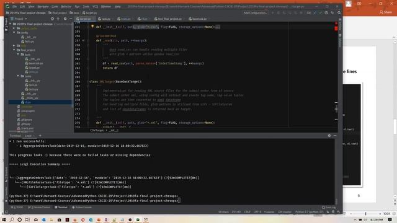Open the File menu in PyCharm
Screen dimensions: 397x223
point(15,7)
